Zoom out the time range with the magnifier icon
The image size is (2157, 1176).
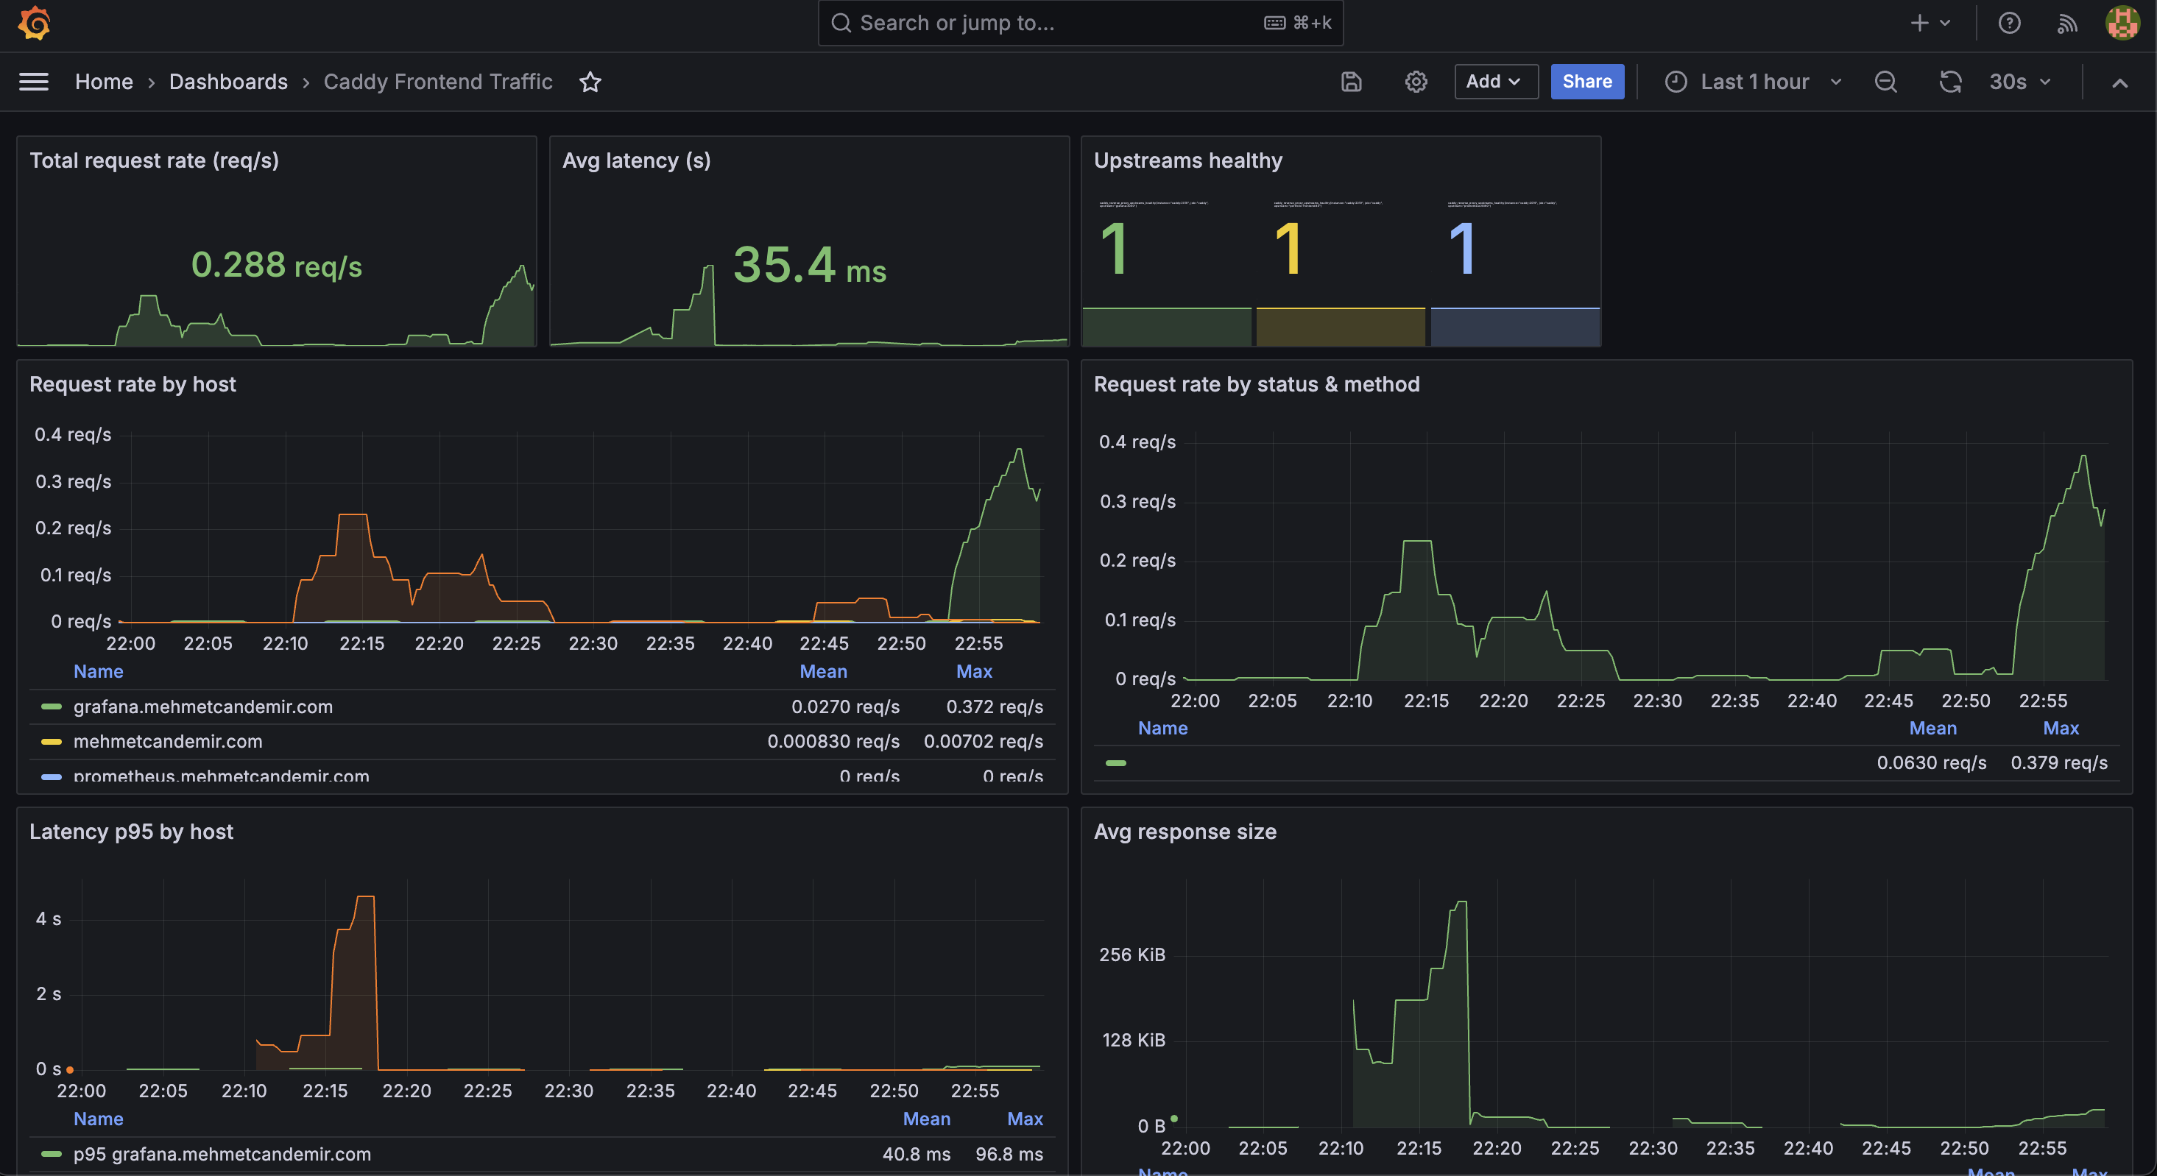tap(1885, 81)
